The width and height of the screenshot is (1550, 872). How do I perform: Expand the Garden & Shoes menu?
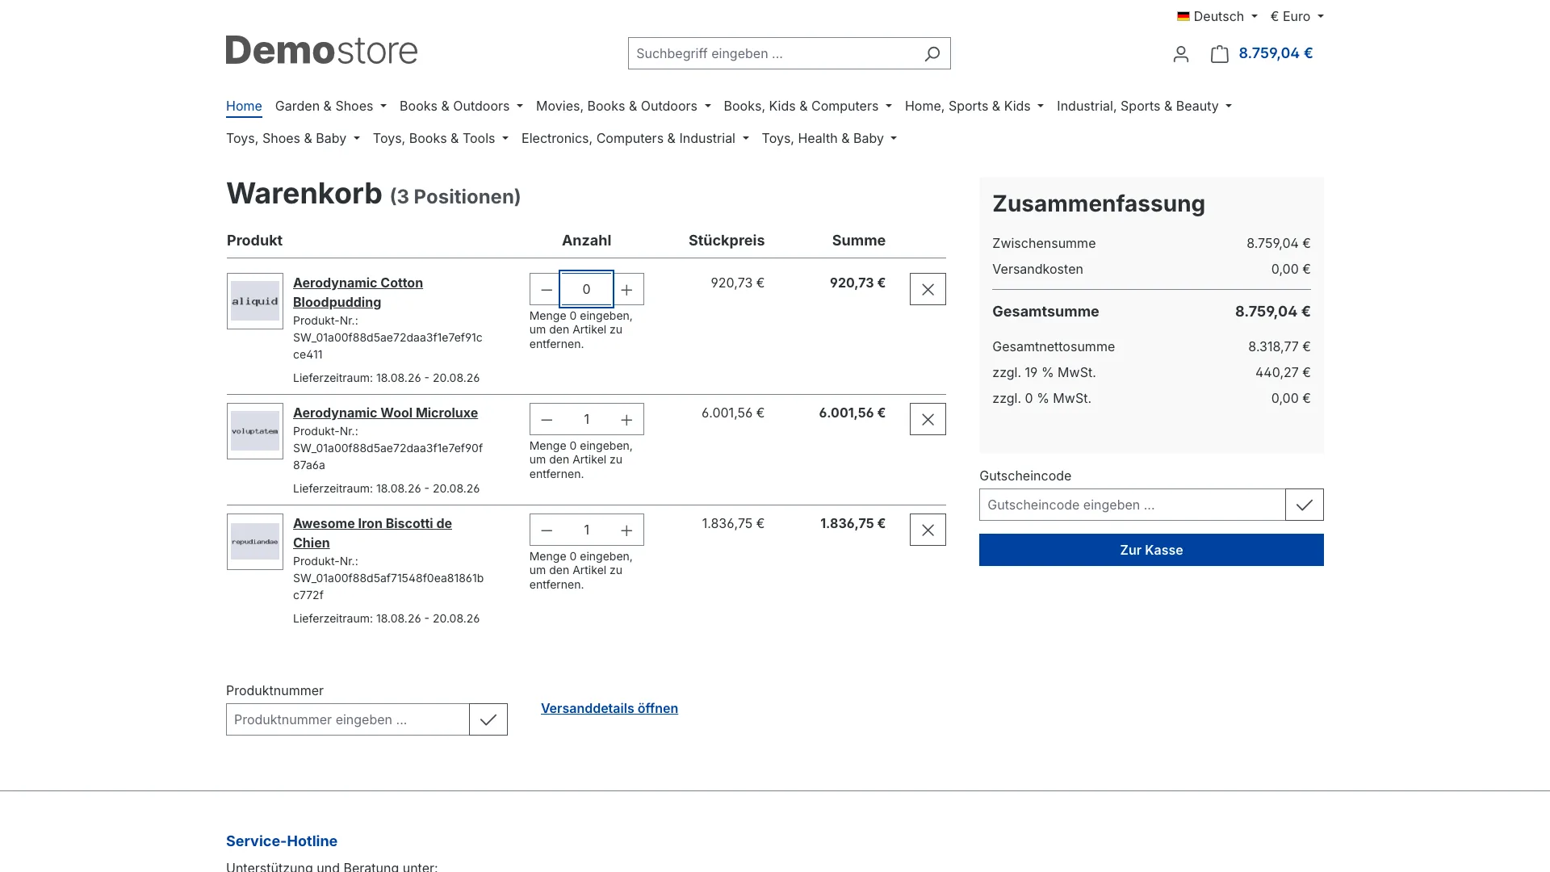(x=331, y=106)
